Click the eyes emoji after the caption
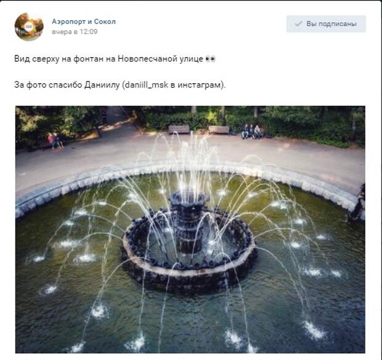This screenshot has height=360, width=382. coord(211,59)
